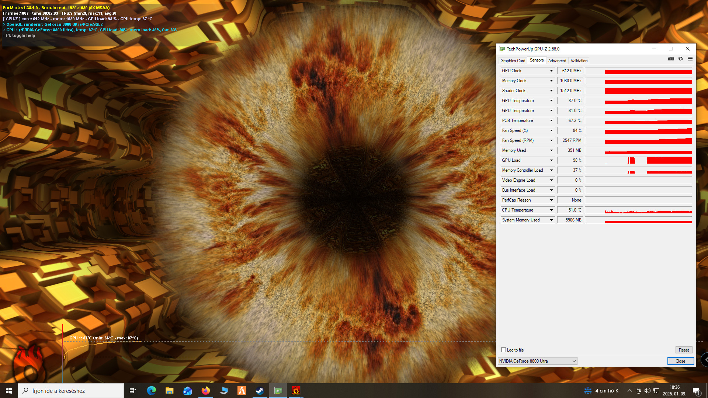Image resolution: width=708 pixels, height=398 pixels.
Task: Click the Close button in GPU-Z
Action: pyautogui.click(x=680, y=361)
